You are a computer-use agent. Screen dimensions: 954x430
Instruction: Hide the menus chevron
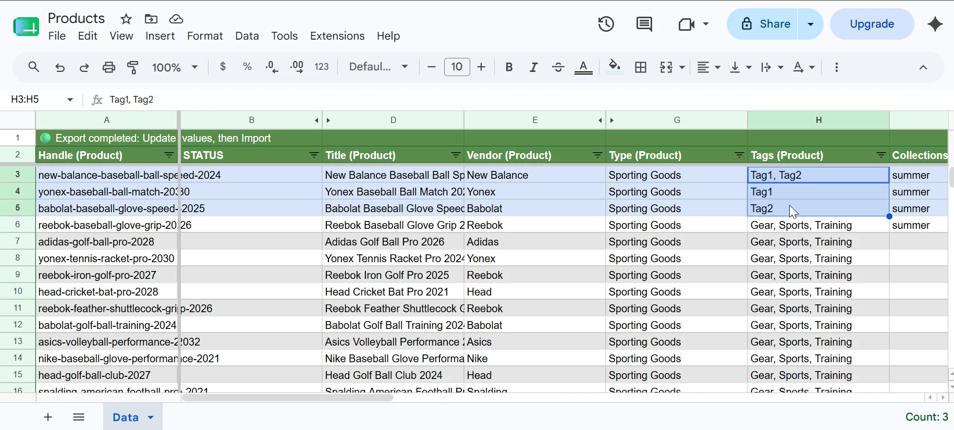tap(923, 67)
